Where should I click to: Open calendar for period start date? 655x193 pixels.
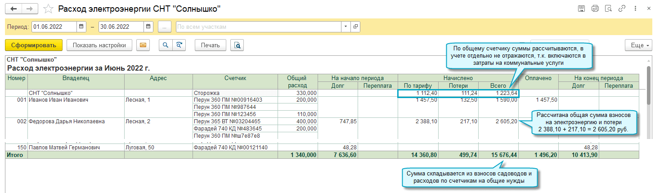click(81, 27)
